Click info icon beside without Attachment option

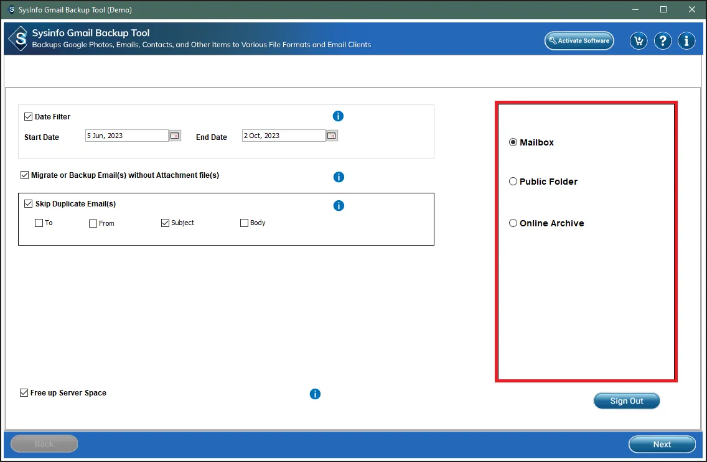tap(339, 177)
